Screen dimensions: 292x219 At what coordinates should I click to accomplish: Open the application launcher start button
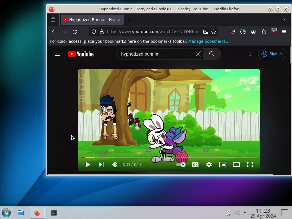pyautogui.click(x=6, y=213)
